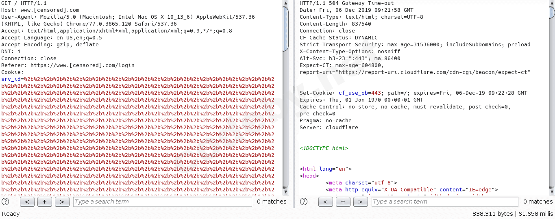
Task: Click '838,311 bytes | 61,658 millis' status text
Action: [513, 214]
